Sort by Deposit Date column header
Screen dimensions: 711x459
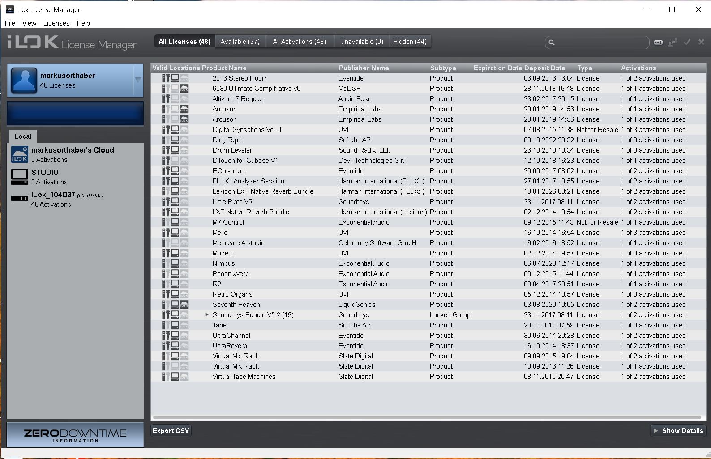coord(545,68)
